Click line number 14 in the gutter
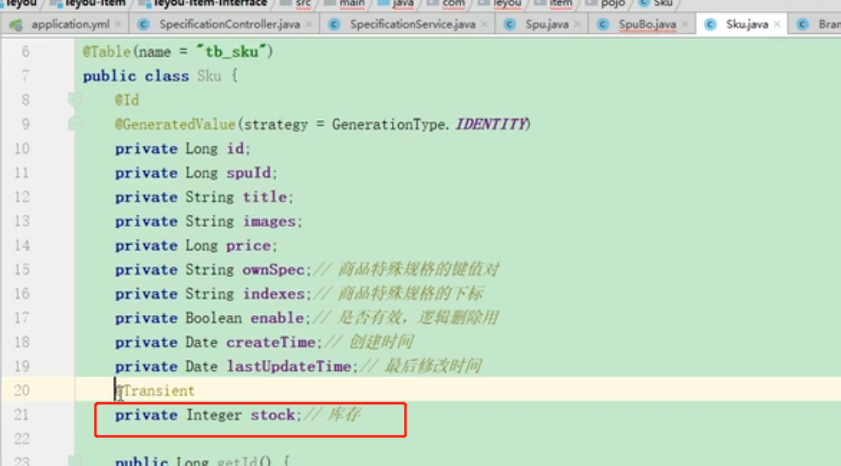Screen dimensions: 841x466 (22, 245)
